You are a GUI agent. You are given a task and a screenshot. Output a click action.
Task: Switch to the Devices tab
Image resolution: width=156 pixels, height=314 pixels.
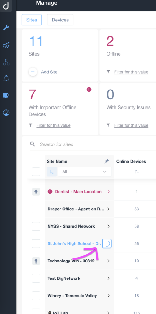point(60,20)
